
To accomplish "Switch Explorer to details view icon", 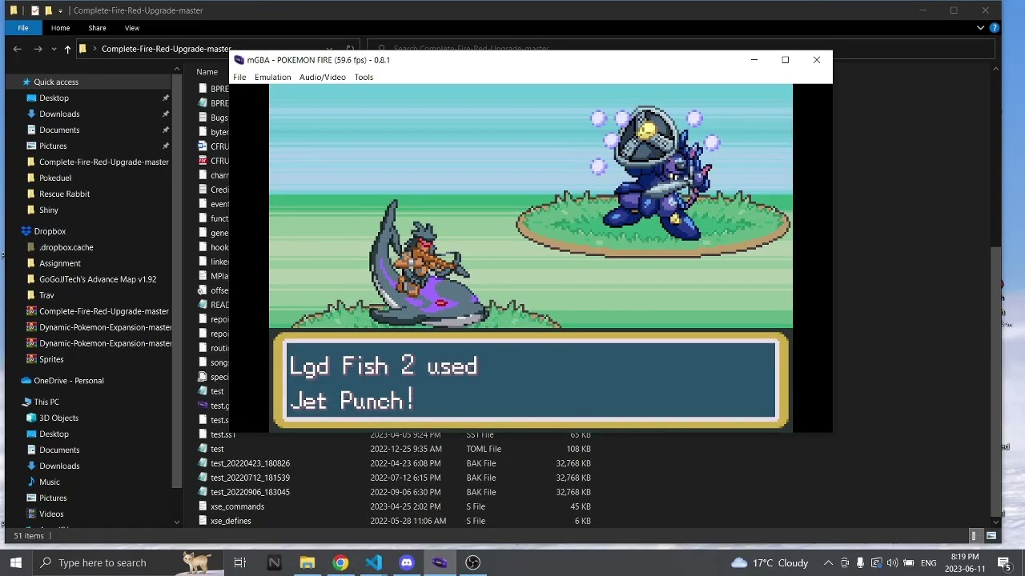I will pyautogui.click(x=974, y=536).
